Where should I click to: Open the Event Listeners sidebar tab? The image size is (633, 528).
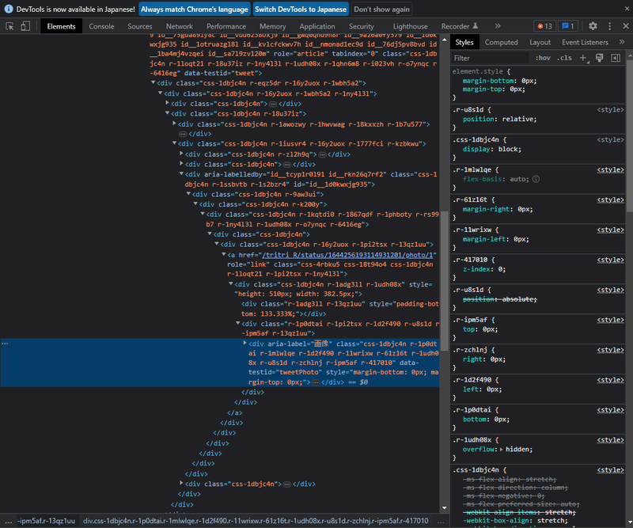(x=585, y=42)
